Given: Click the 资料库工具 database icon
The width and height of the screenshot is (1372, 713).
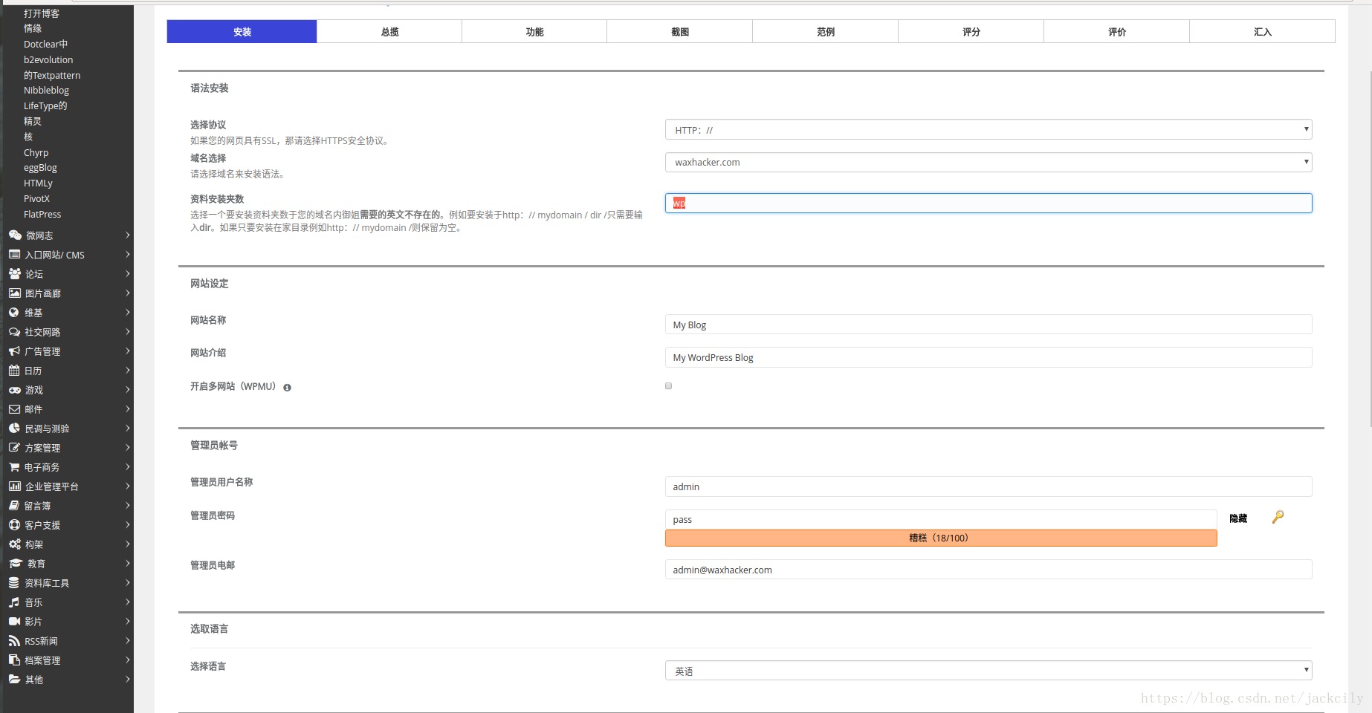Looking at the screenshot, I should (x=13, y=583).
